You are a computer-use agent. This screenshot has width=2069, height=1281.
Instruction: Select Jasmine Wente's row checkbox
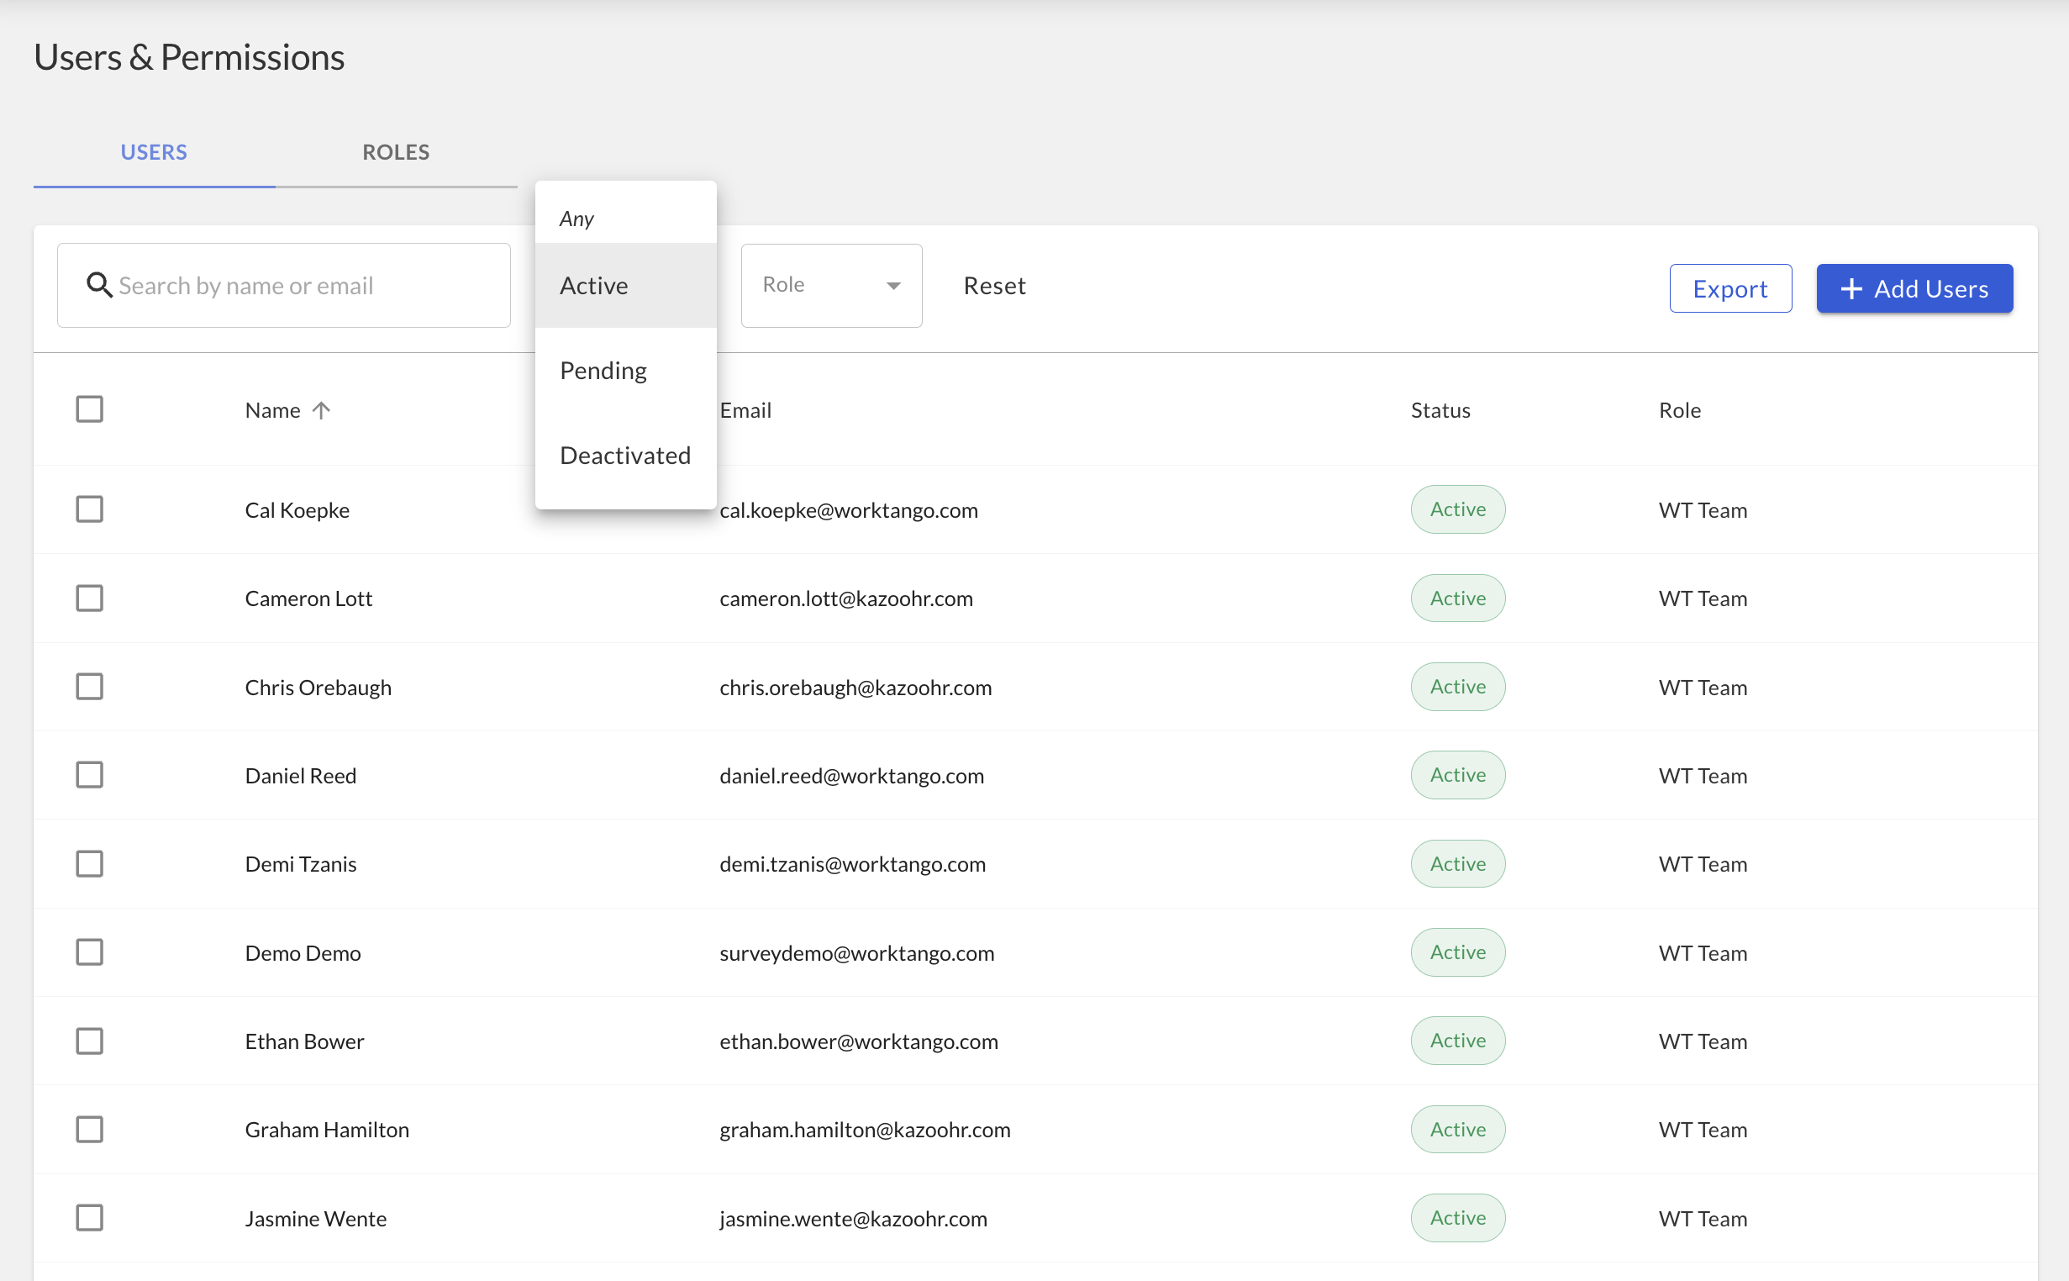pos(90,1217)
